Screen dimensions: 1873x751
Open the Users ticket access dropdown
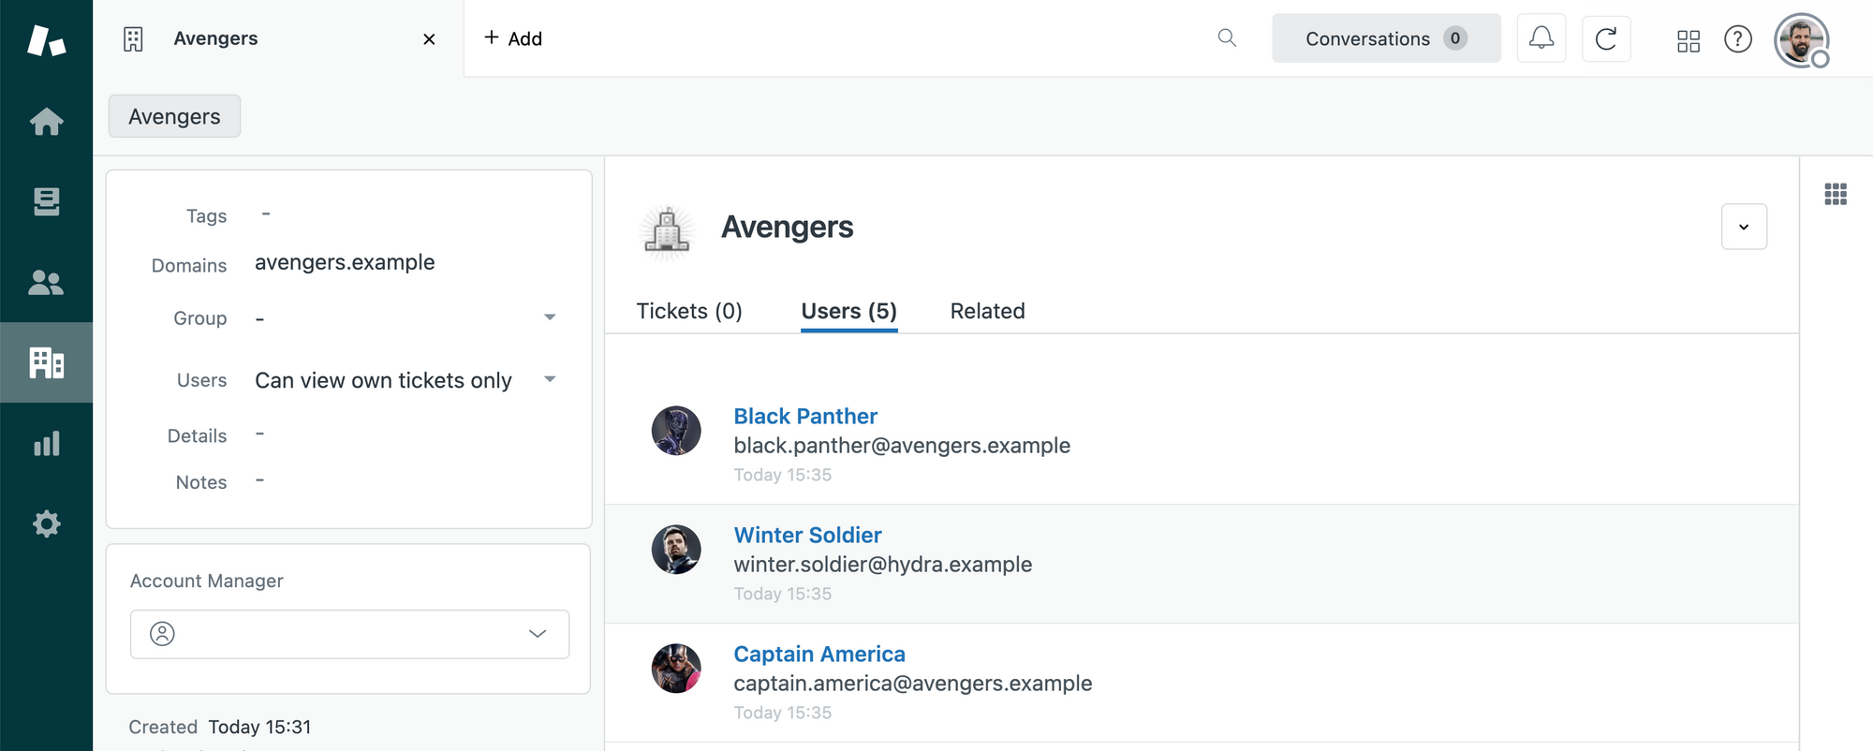pos(550,379)
